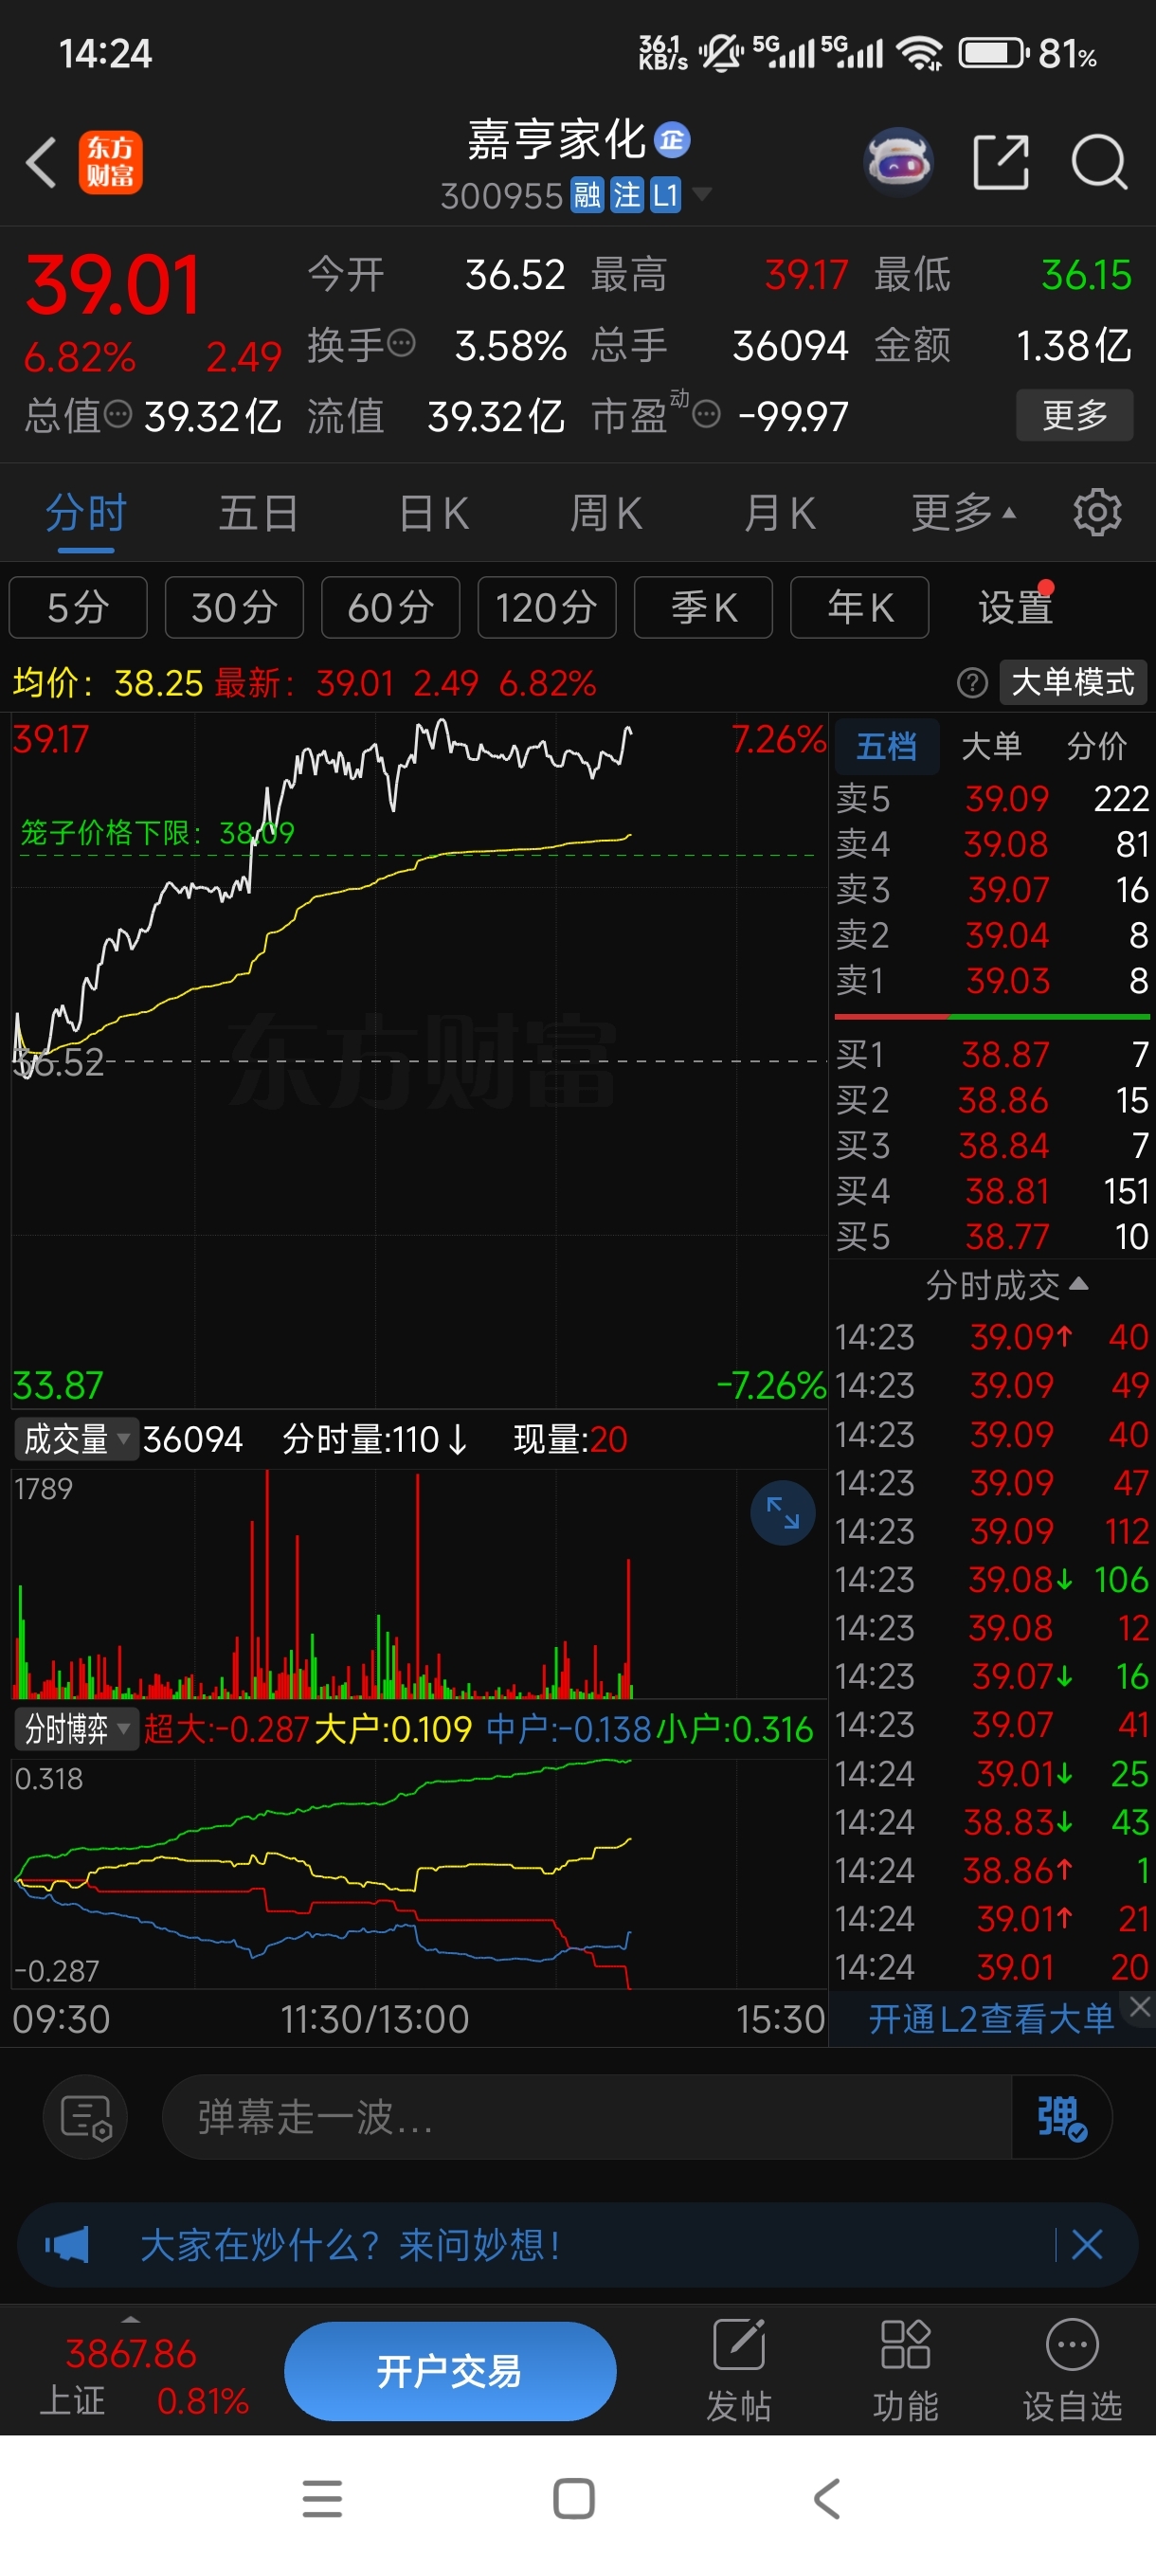The width and height of the screenshot is (1156, 2570).
Task: Tap the 东方财富 app logo
Action: 111,162
